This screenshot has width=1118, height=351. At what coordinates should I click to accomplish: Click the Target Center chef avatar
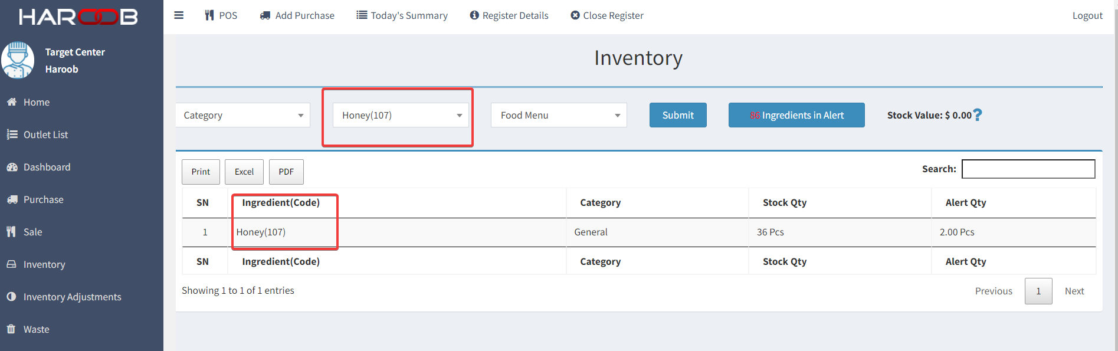(x=18, y=60)
